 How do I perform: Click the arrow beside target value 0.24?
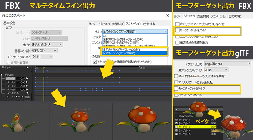tap(27, 79)
